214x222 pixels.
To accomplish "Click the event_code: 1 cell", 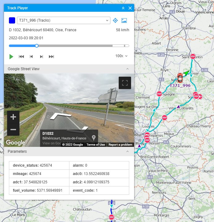I will pos(99,190).
